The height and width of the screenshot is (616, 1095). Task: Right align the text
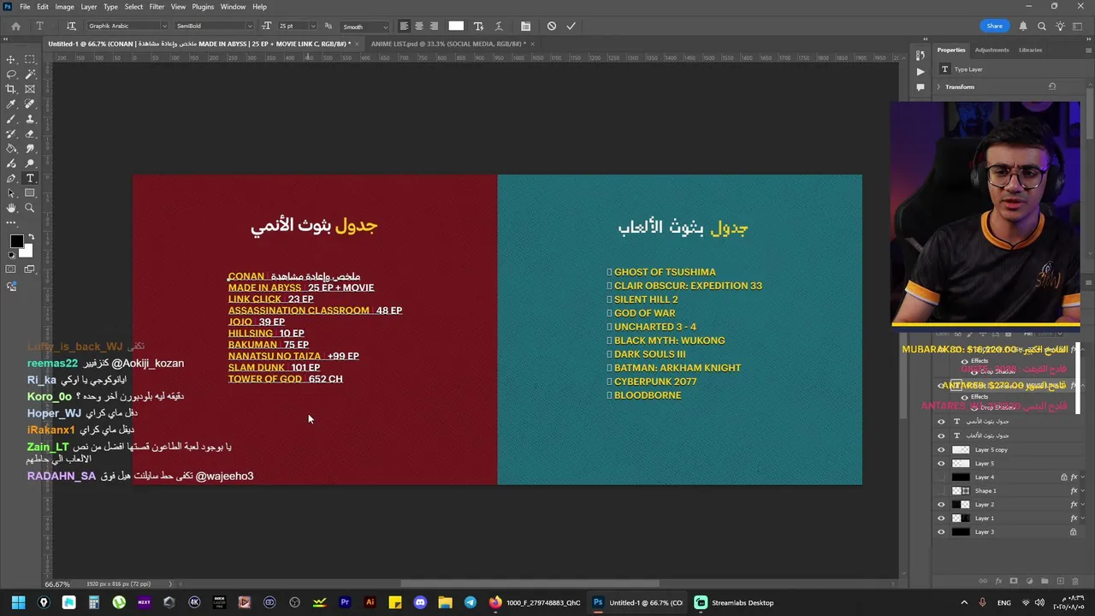(434, 26)
